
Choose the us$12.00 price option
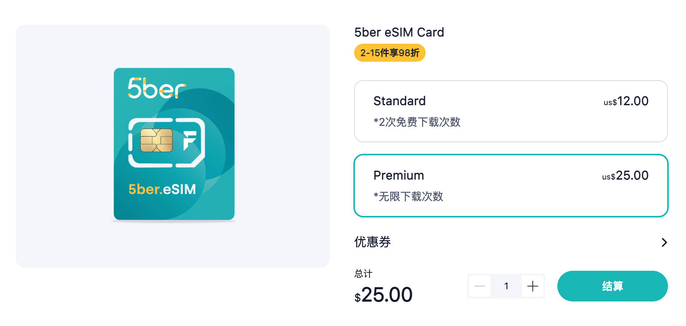click(626, 101)
